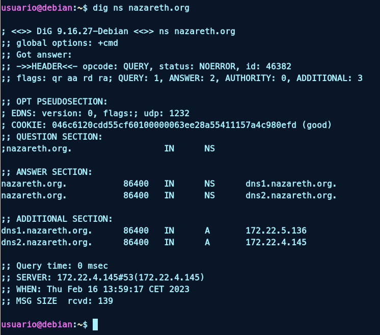This screenshot has height=335, width=380.
Task: Click the dns1 A record IP column header 'A'
Action: [x=207, y=230]
